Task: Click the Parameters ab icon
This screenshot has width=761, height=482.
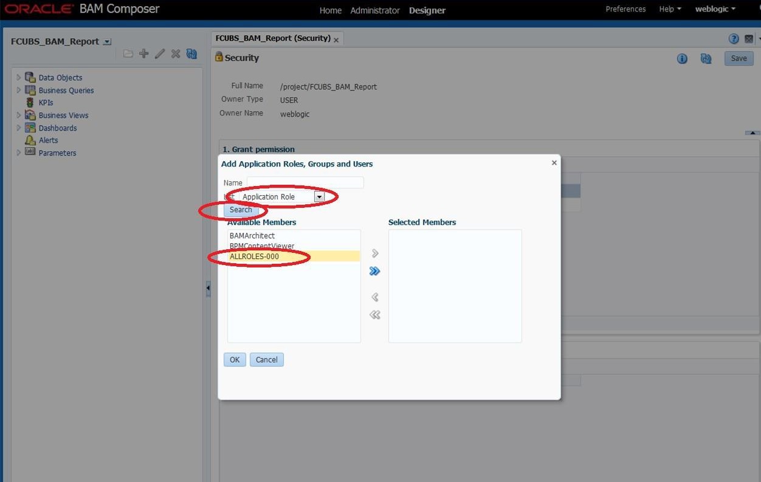Action: (x=30, y=152)
